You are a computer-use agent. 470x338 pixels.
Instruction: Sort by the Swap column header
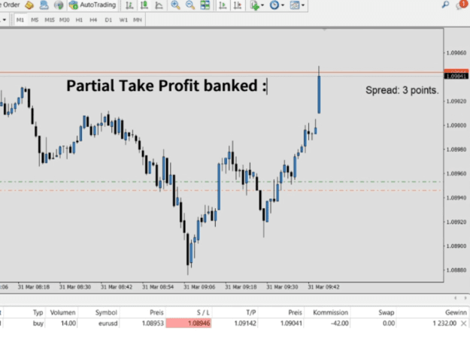pos(386,312)
